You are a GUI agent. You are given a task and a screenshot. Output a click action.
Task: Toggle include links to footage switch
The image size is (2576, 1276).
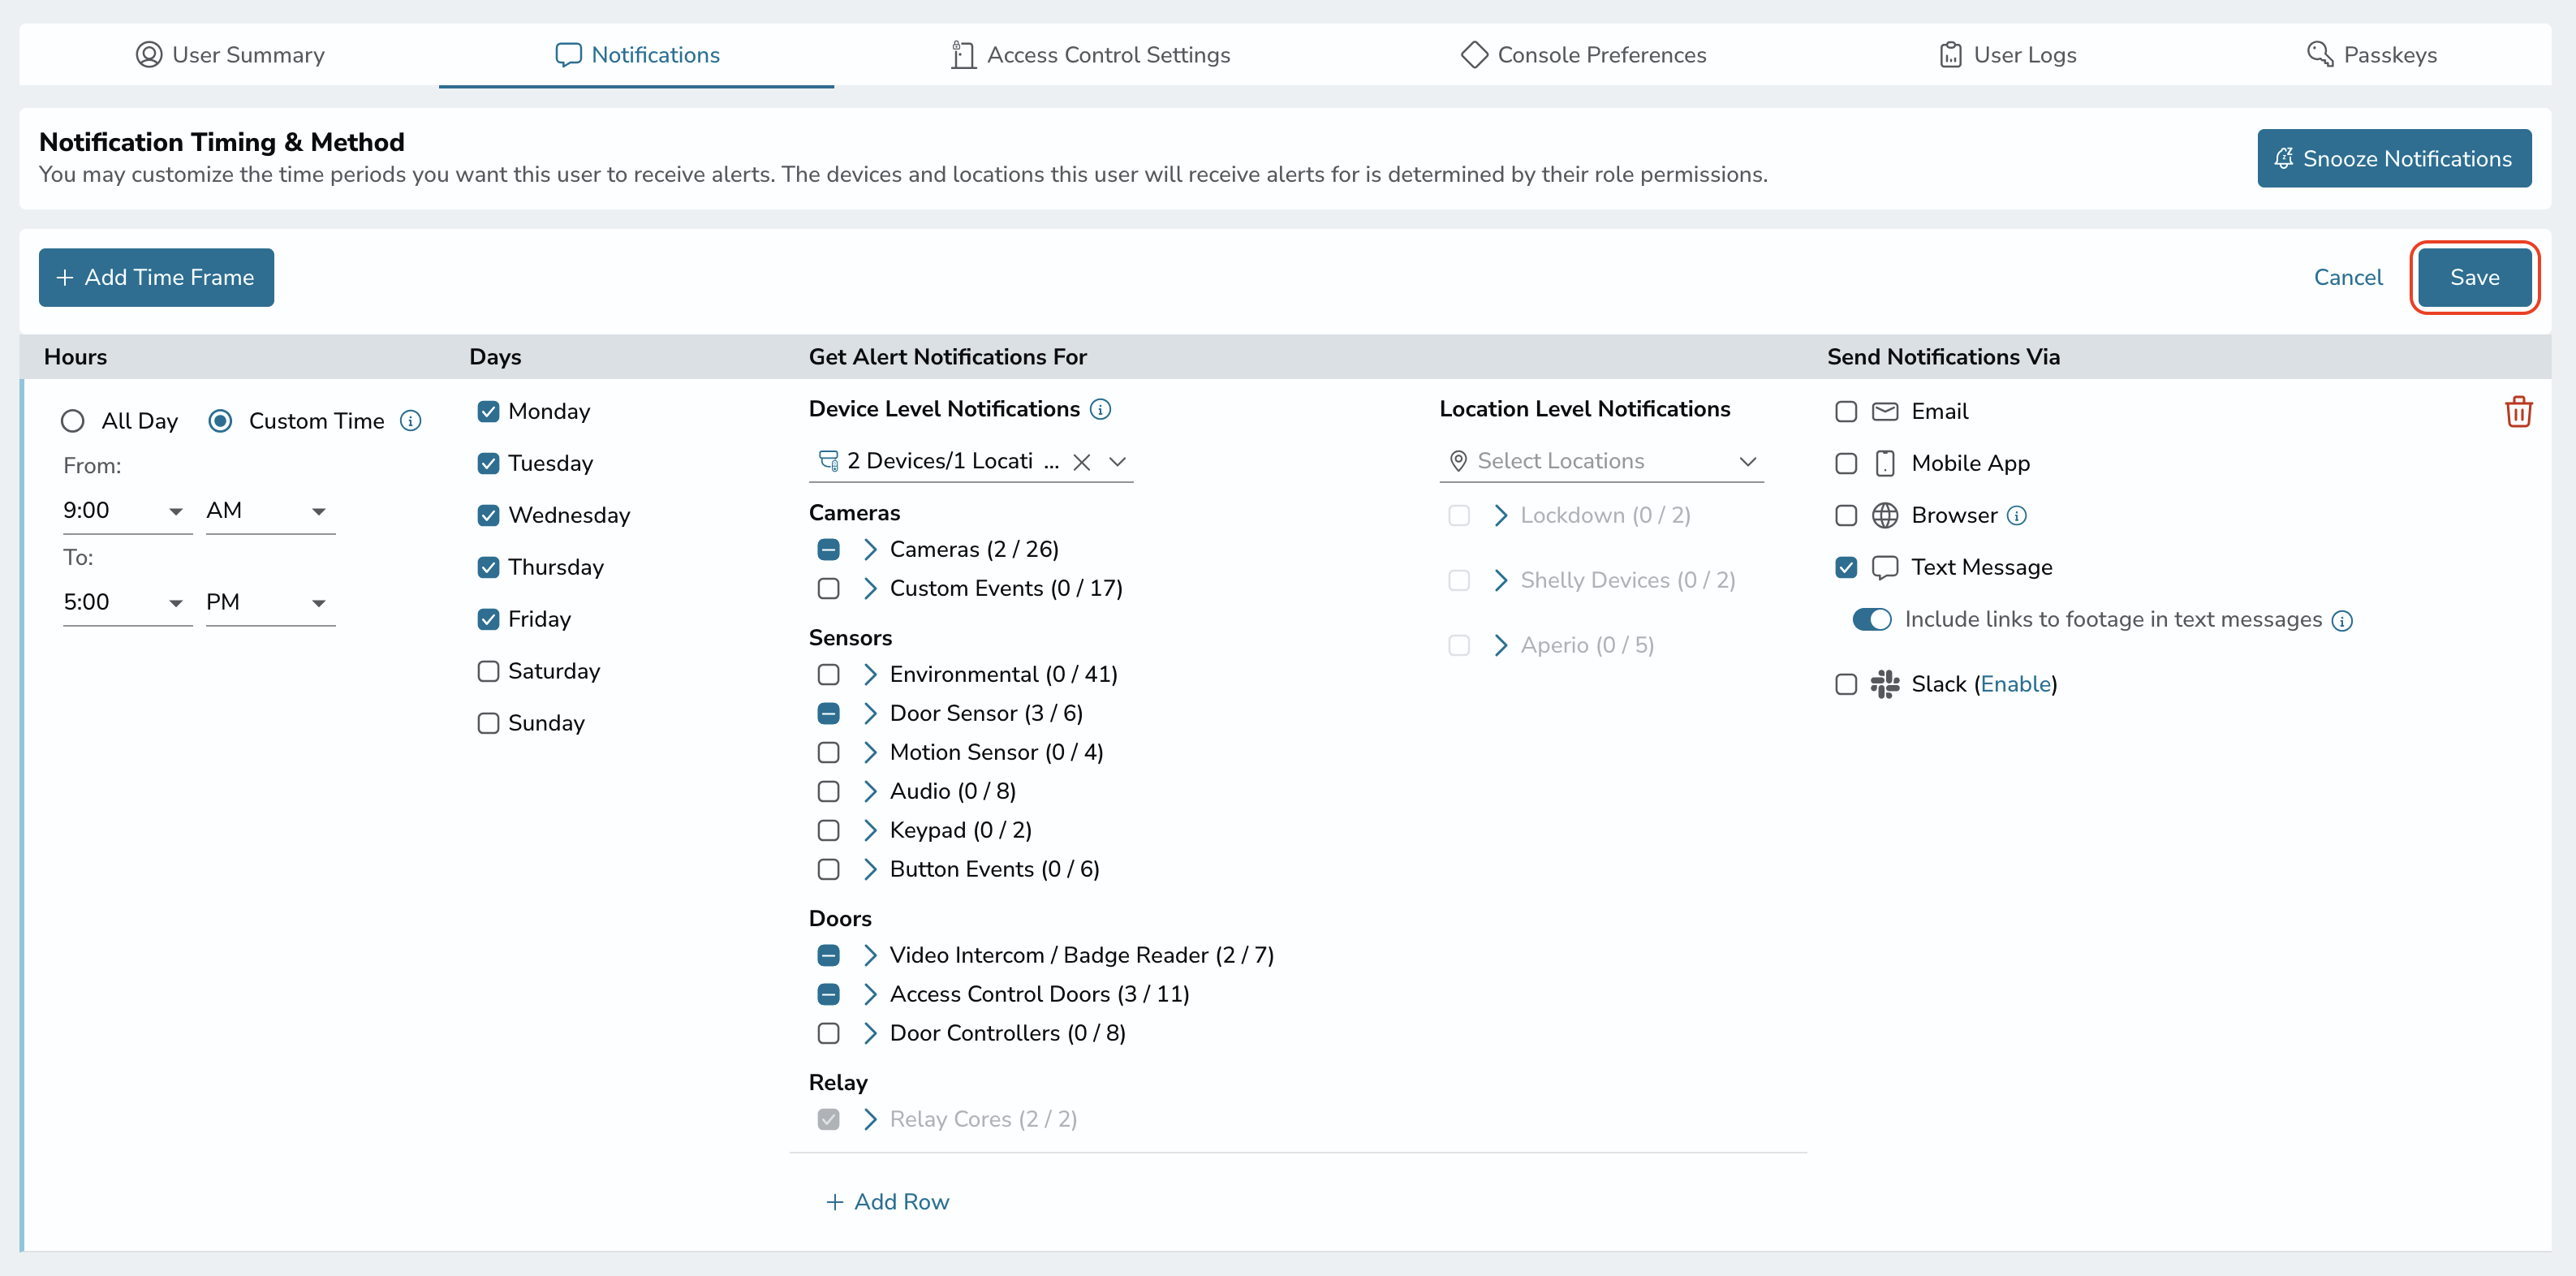coord(1872,619)
